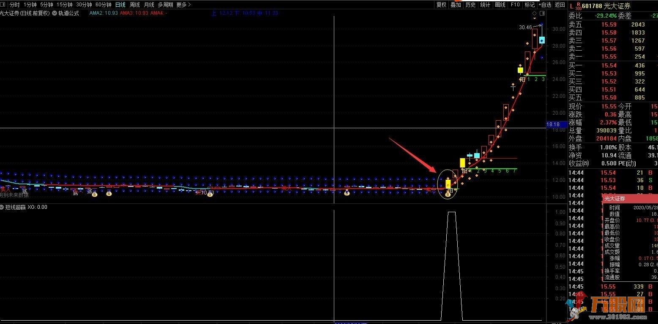Viewport: 658px width, 324px height.
Task: Click the R 300 margin indicator icon
Action: [579, 6]
